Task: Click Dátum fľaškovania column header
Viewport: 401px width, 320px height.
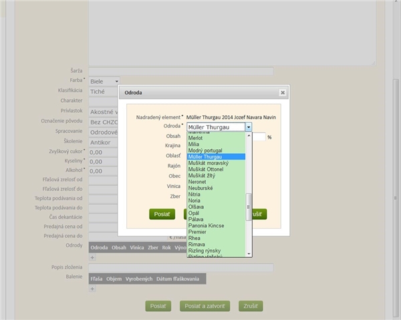Action: (x=178, y=279)
